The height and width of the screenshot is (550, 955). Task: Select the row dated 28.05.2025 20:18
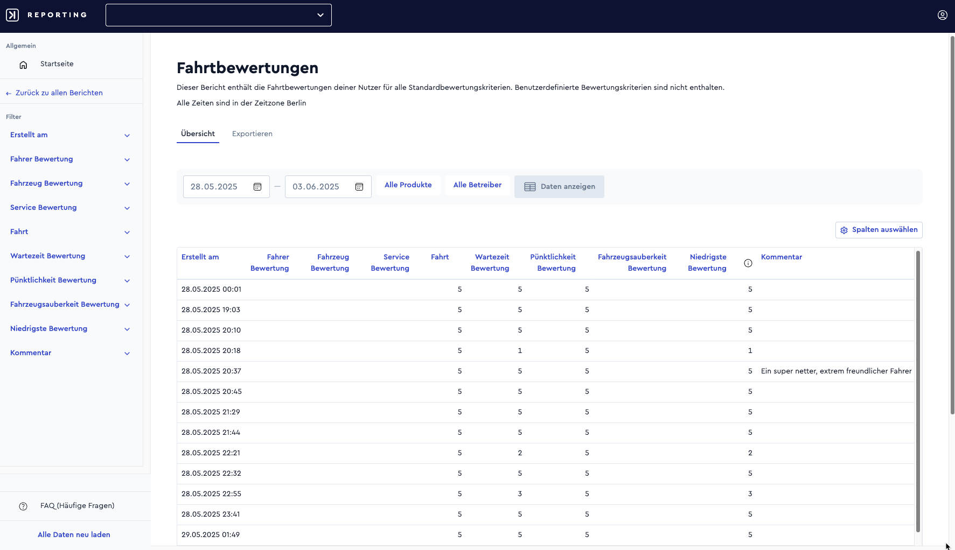546,351
